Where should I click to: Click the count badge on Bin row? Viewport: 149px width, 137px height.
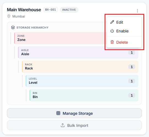click(x=132, y=95)
